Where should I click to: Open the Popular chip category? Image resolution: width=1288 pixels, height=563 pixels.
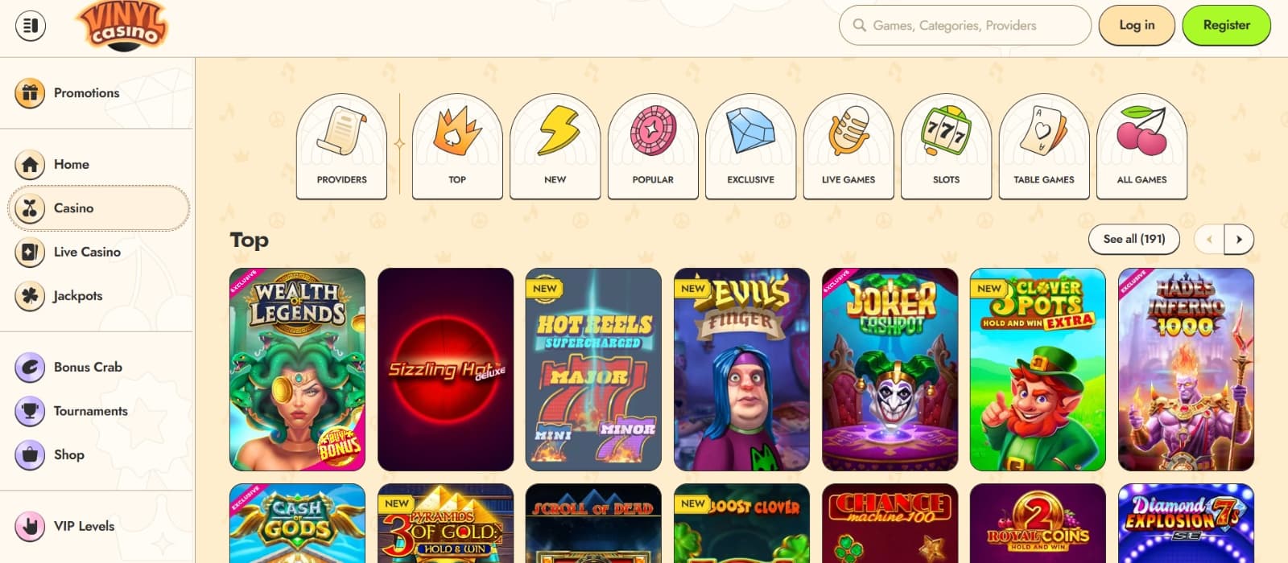click(x=653, y=146)
